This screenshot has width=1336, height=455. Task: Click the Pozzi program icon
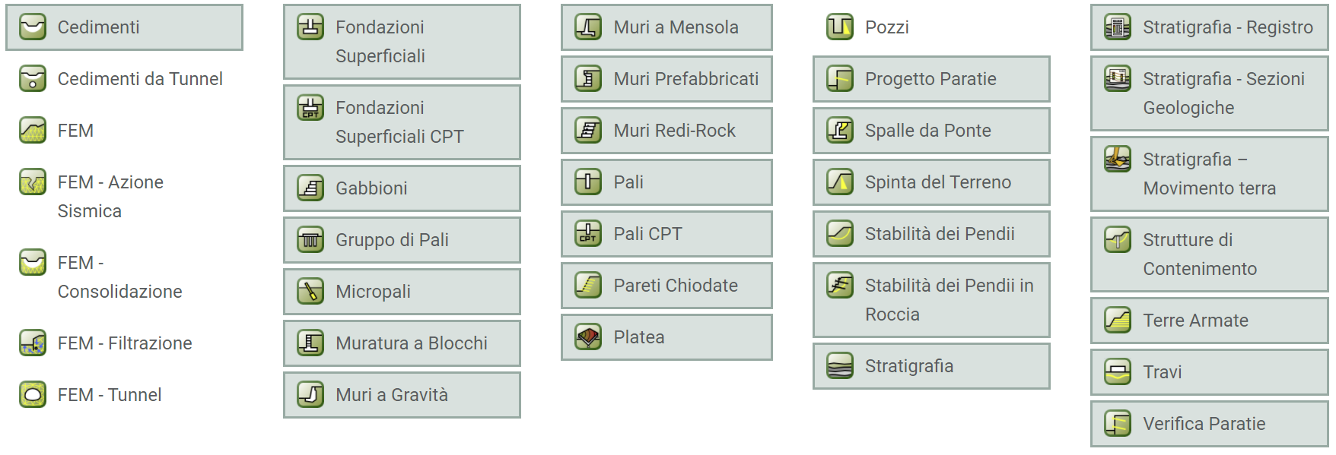[840, 27]
